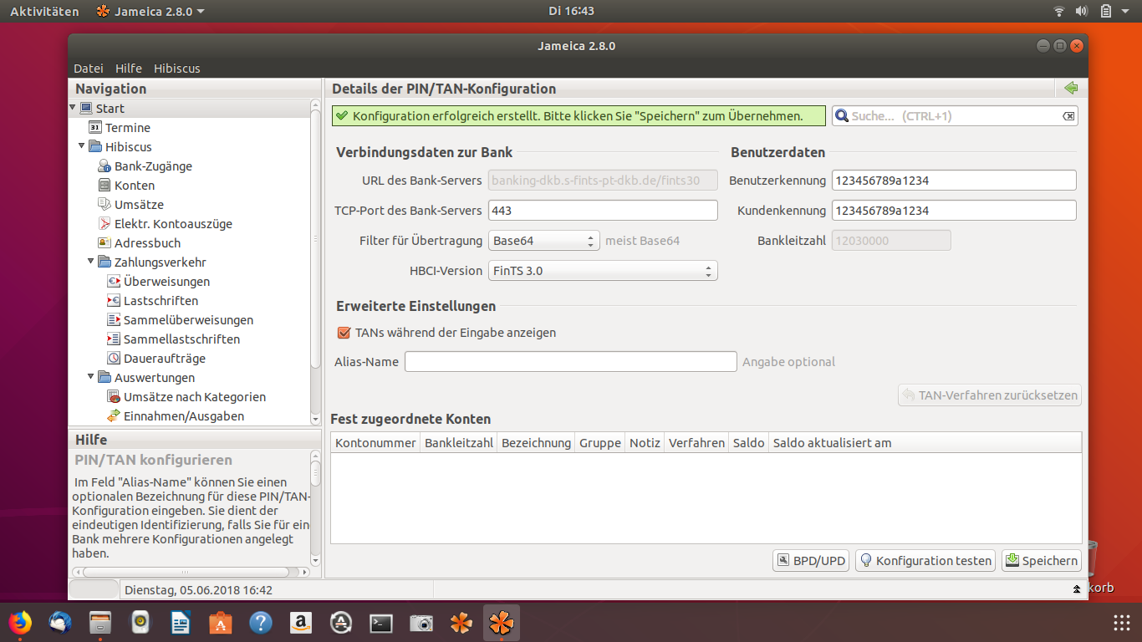Image resolution: width=1142 pixels, height=642 pixels.
Task: Open Aktivitäten overview
Action: click(44, 11)
